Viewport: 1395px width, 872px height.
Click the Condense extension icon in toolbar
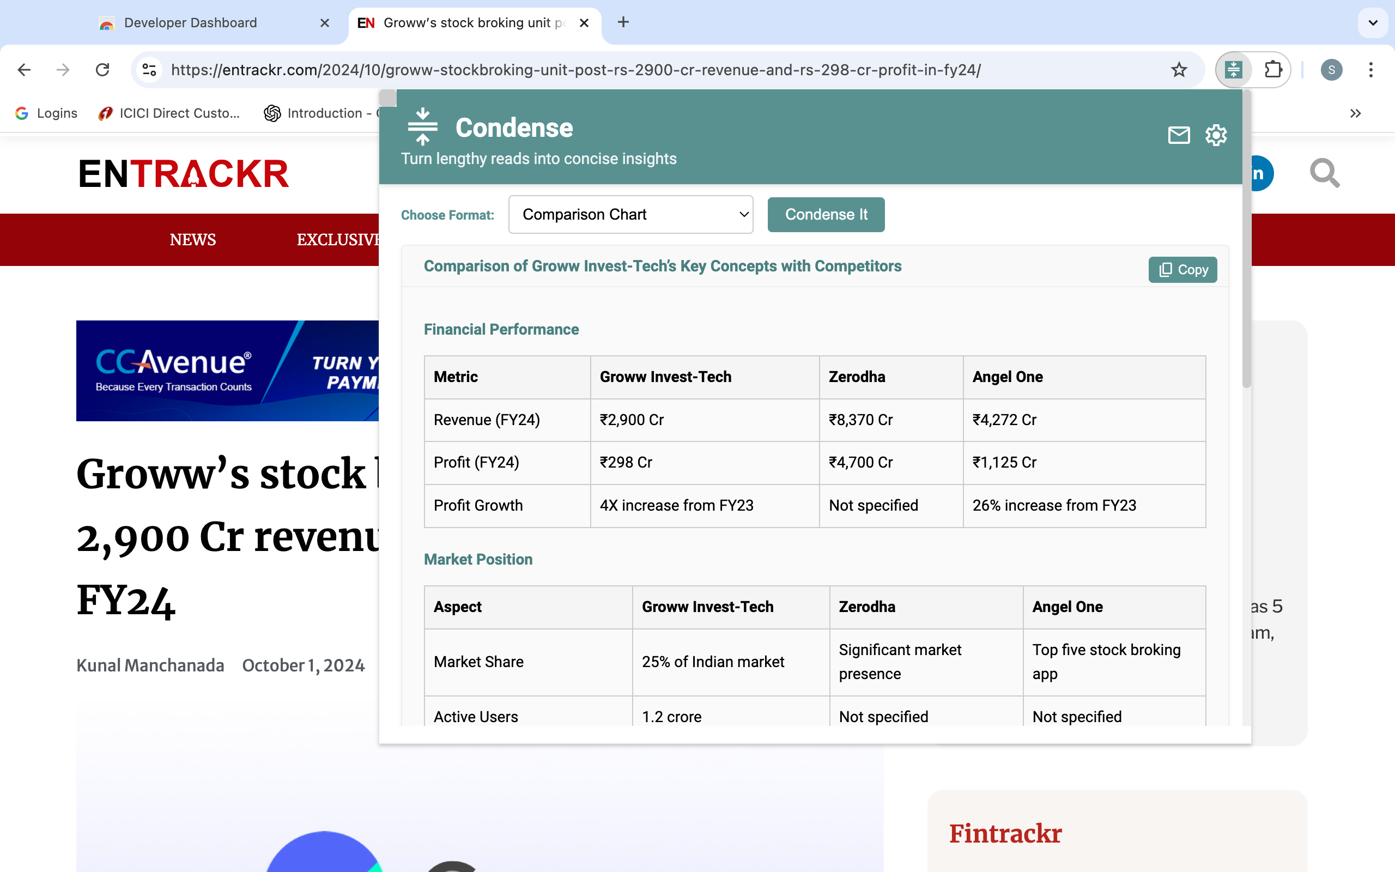tap(1233, 70)
